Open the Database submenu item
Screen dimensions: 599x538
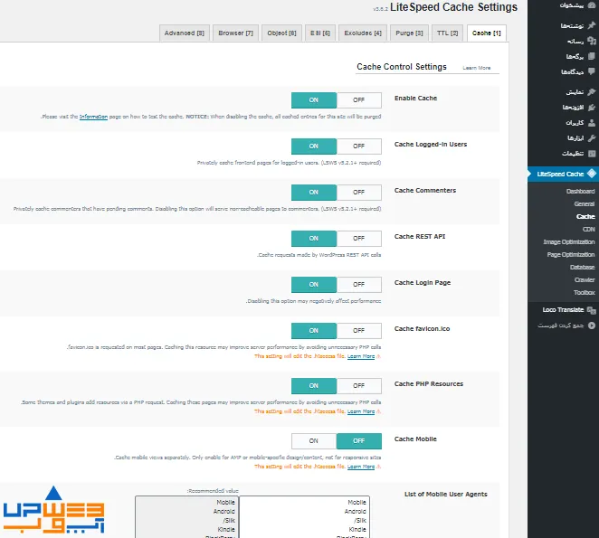582,267
